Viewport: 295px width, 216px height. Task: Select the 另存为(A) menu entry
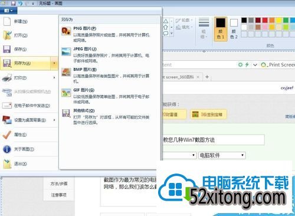[x=25, y=63]
